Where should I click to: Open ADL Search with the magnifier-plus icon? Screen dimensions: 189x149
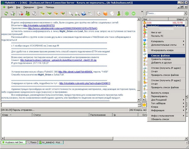(77, 14)
